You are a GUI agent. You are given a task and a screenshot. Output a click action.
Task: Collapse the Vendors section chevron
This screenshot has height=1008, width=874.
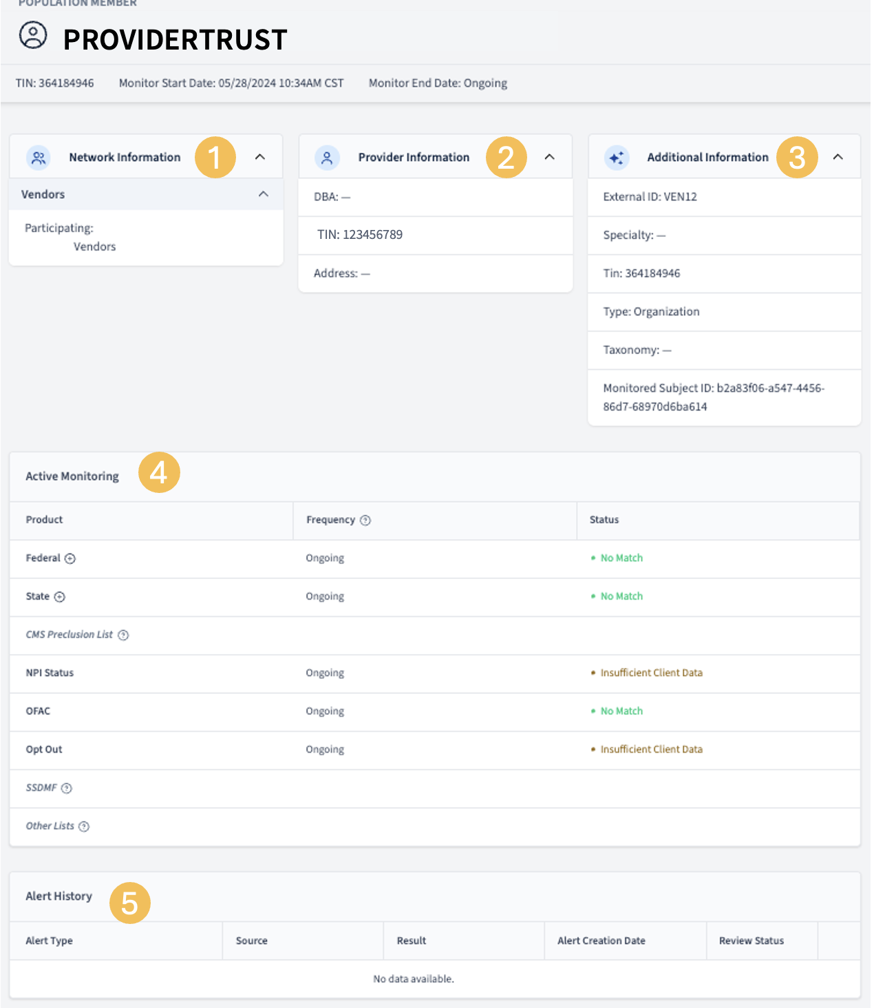point(263,194)
